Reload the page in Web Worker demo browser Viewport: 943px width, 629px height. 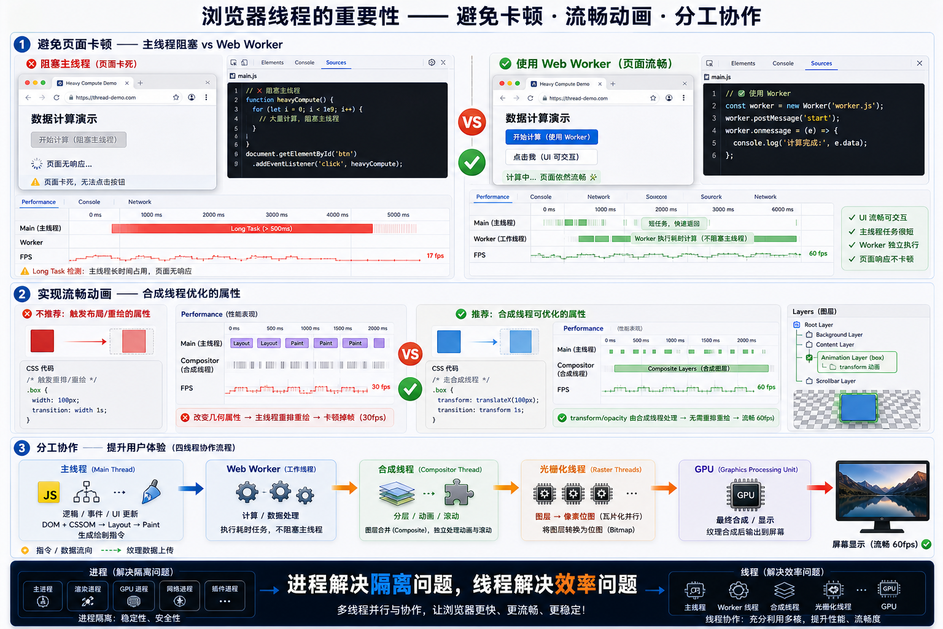[530, 98]
